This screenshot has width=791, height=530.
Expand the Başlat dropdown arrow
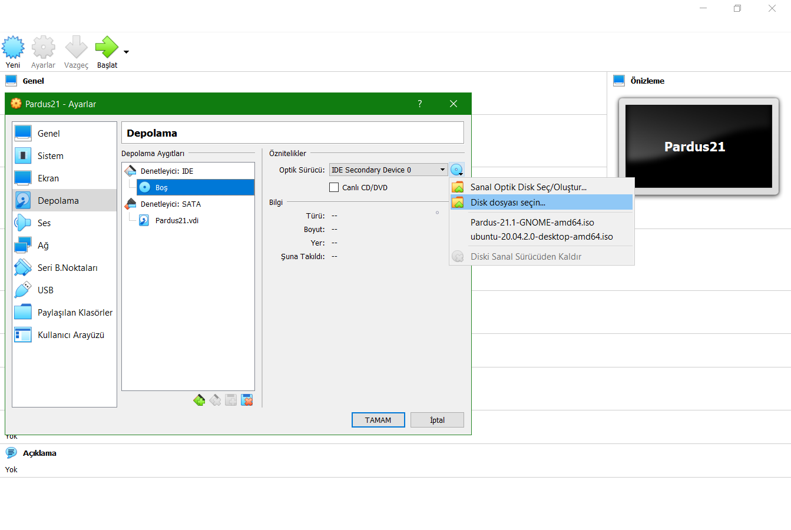pyautogui.click(x=126, y=52)
